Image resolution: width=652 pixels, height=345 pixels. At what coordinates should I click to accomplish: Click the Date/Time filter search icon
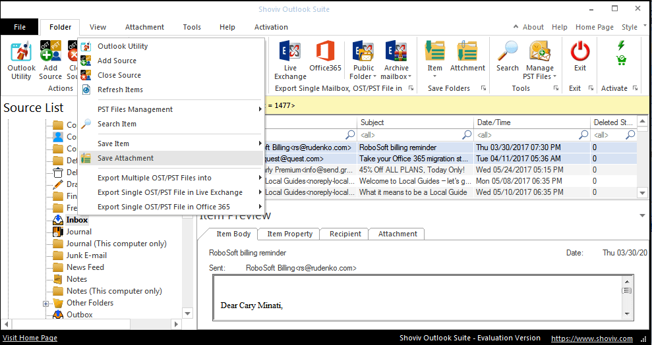[x=584, y=134]
